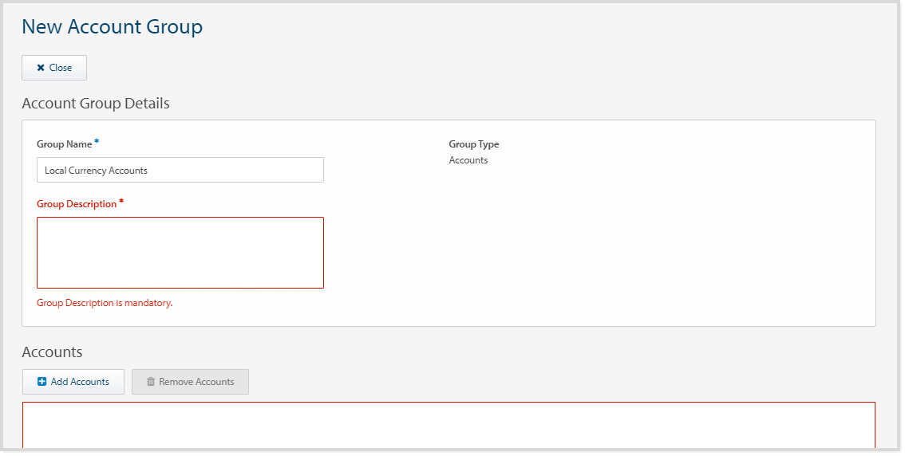Click the 'Group Description is mandatory' error message
Image resolution: width=905 pixels, height=456 pixels.
105,303
